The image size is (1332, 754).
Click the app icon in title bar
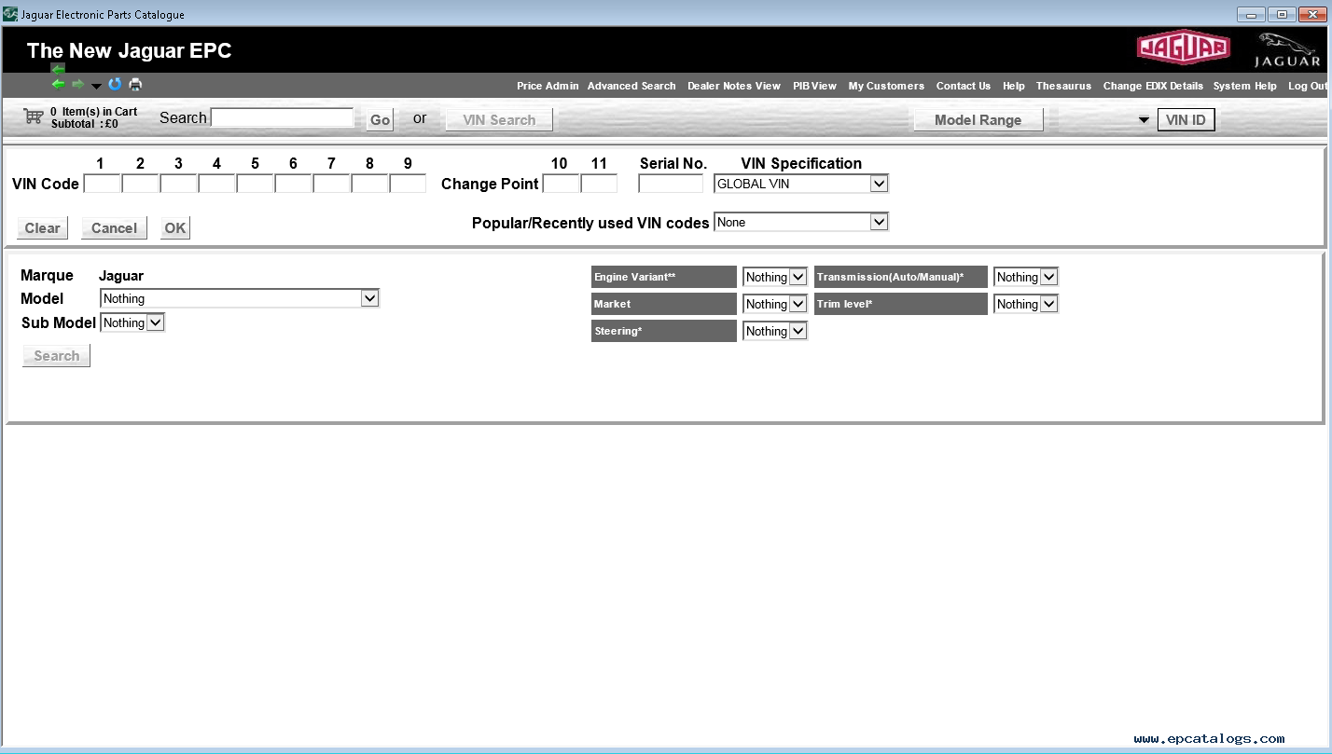pyautogui.click(x=10, y=14)
